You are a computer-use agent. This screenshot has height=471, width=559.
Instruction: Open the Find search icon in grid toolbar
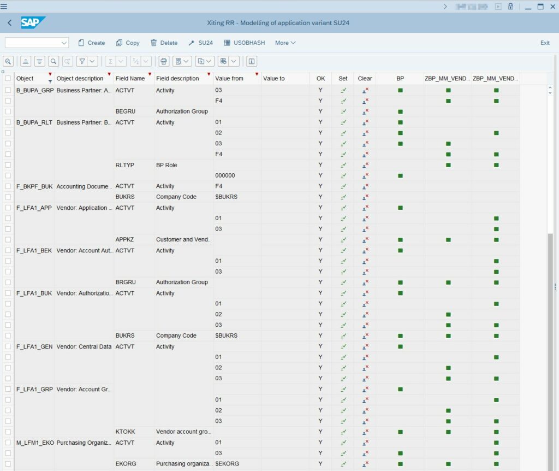point(53,61)
